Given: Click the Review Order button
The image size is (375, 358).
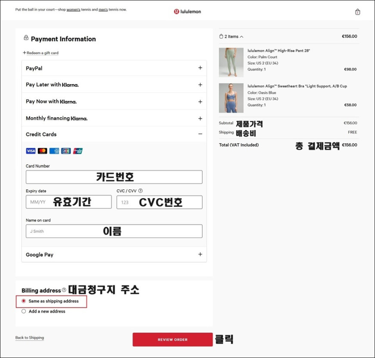Looking at the screenshot, I should pos(173,339).
